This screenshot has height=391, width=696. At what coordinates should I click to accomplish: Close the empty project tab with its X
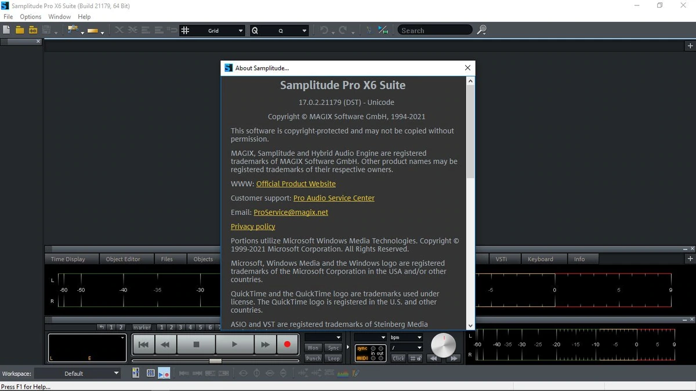[39, 41]
